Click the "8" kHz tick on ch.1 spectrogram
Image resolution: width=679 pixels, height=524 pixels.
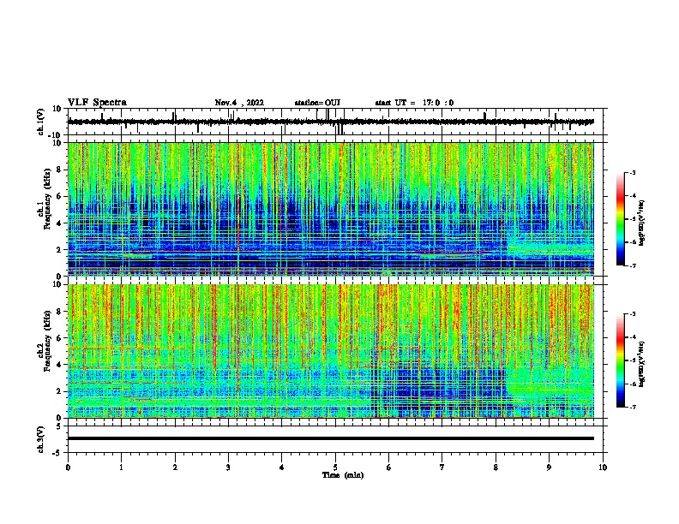pos(60,170)
